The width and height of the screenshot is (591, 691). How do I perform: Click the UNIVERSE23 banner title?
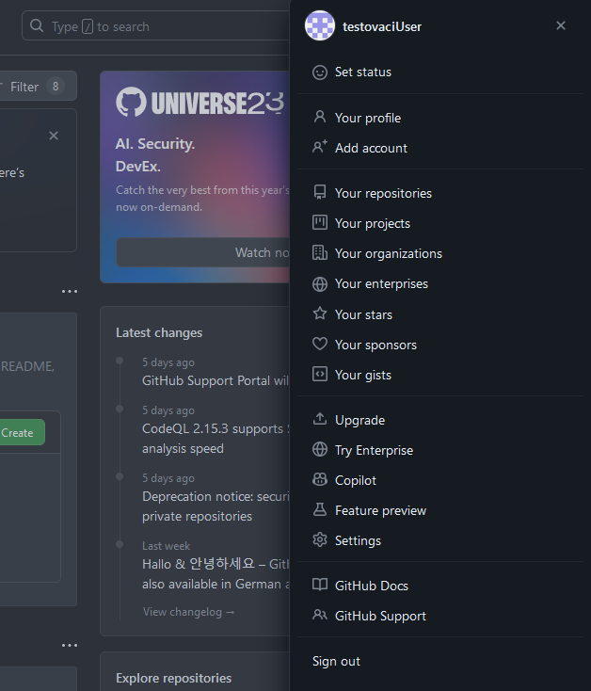coord(217,103)
